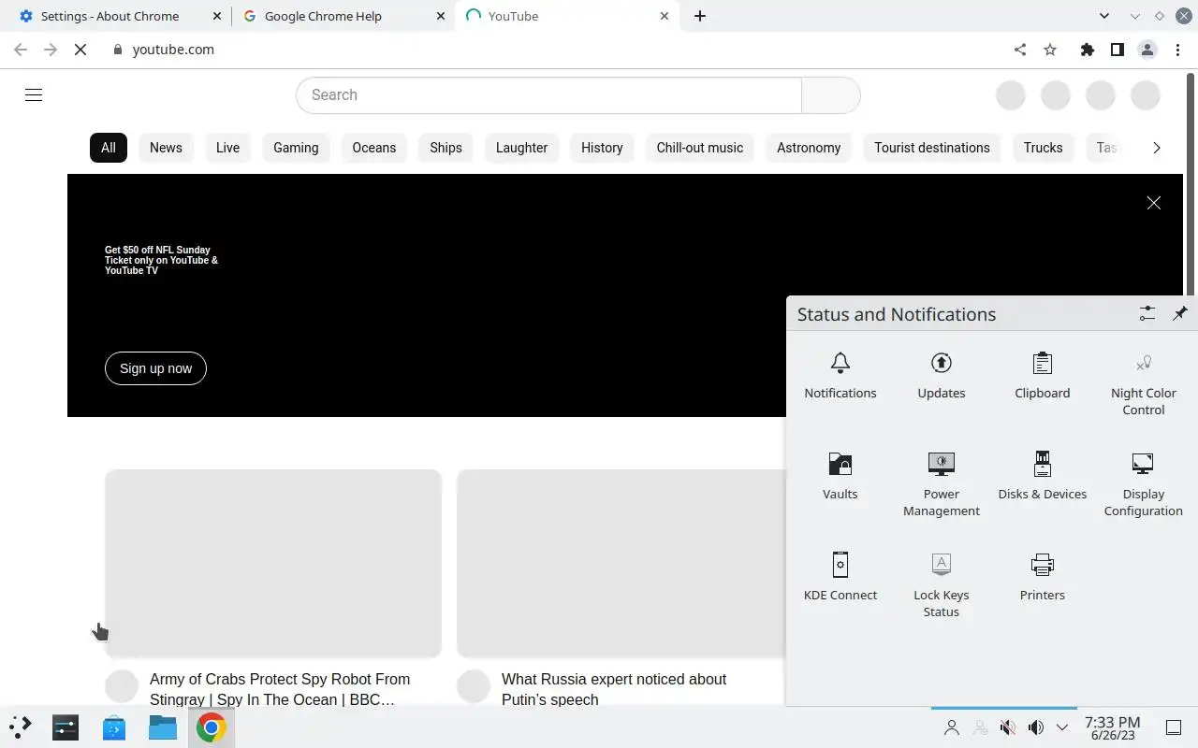Select the News filter chip
This screenshot has height=748, width=1198.
click(x=166, y=148)
